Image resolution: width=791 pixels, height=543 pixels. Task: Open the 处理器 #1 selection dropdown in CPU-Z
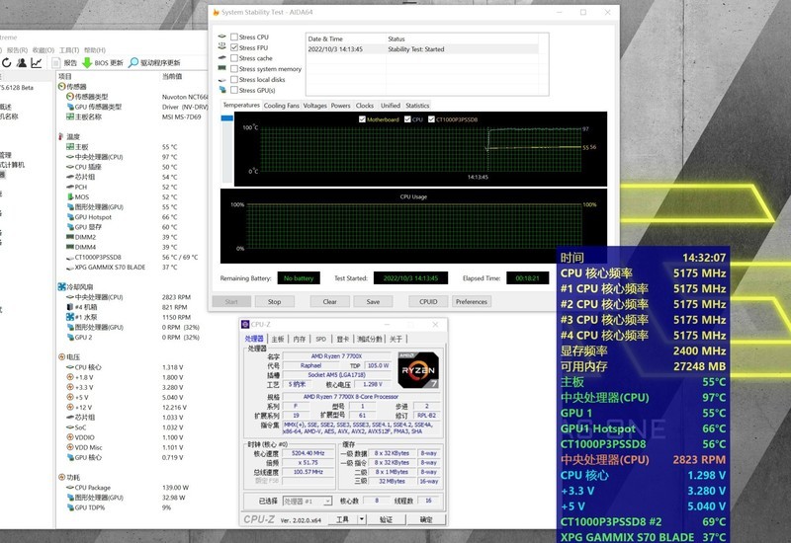pyautogui.click(x=308, y=502)
